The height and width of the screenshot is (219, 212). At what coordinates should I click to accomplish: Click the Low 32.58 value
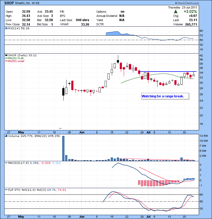26,20
